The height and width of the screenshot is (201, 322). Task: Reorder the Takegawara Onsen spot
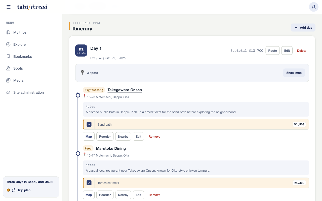coord(105,136)
